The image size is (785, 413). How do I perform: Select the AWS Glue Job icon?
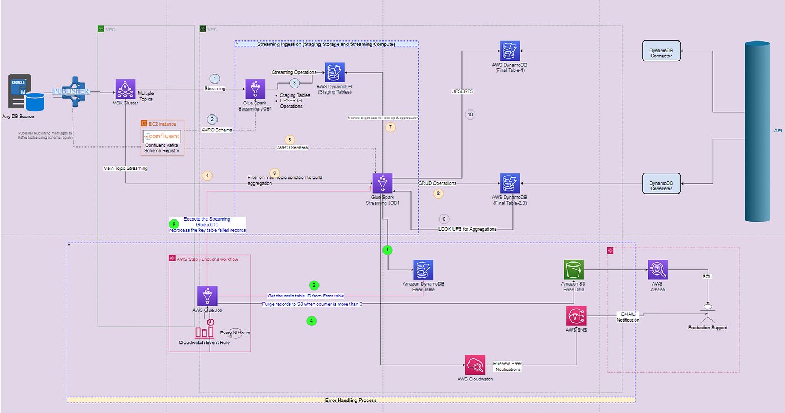(x=207, y=296)
